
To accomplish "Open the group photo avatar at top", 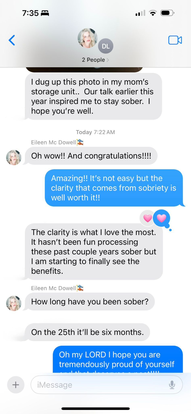I will (88, 38).
